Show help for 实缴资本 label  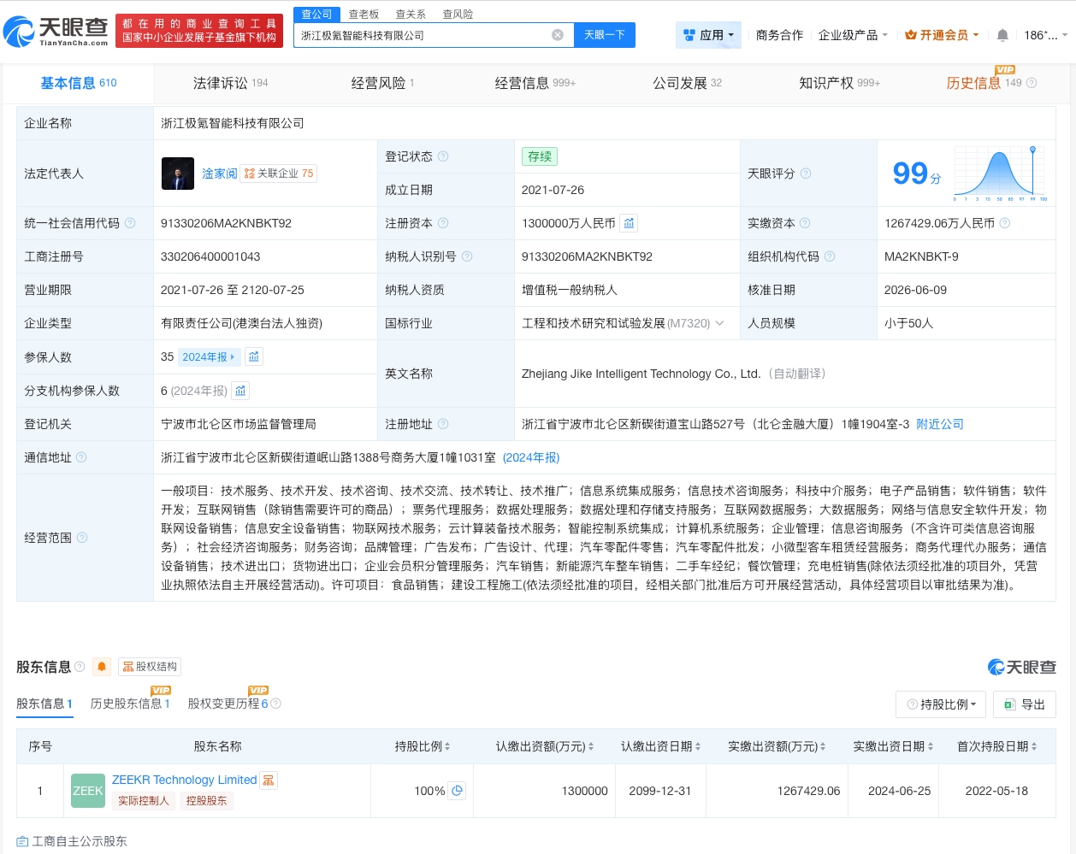(x=805, y=223)
